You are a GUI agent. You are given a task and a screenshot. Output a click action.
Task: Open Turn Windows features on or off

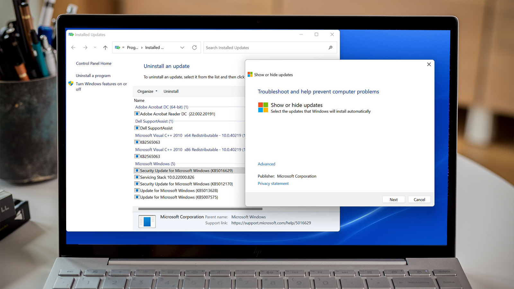(x=101, y=86)
